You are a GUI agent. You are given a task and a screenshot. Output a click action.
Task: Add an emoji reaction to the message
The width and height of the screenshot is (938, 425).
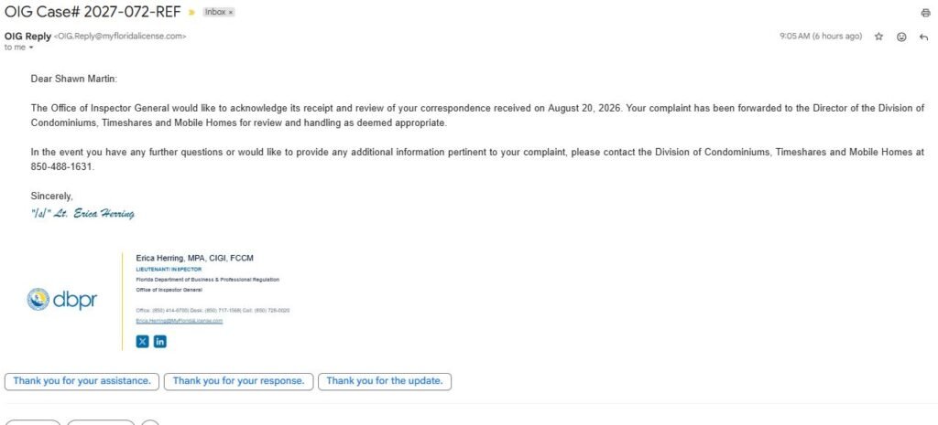pyautogui.click(x=901, y=37)
